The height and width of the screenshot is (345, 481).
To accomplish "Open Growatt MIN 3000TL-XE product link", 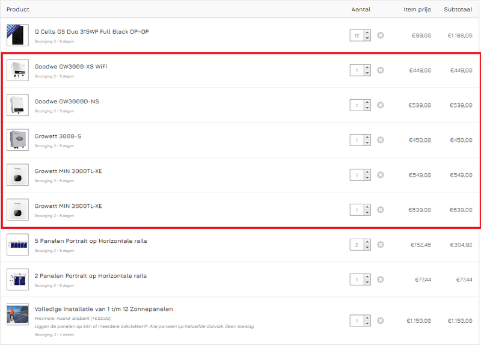I will (x=69, y=171).
